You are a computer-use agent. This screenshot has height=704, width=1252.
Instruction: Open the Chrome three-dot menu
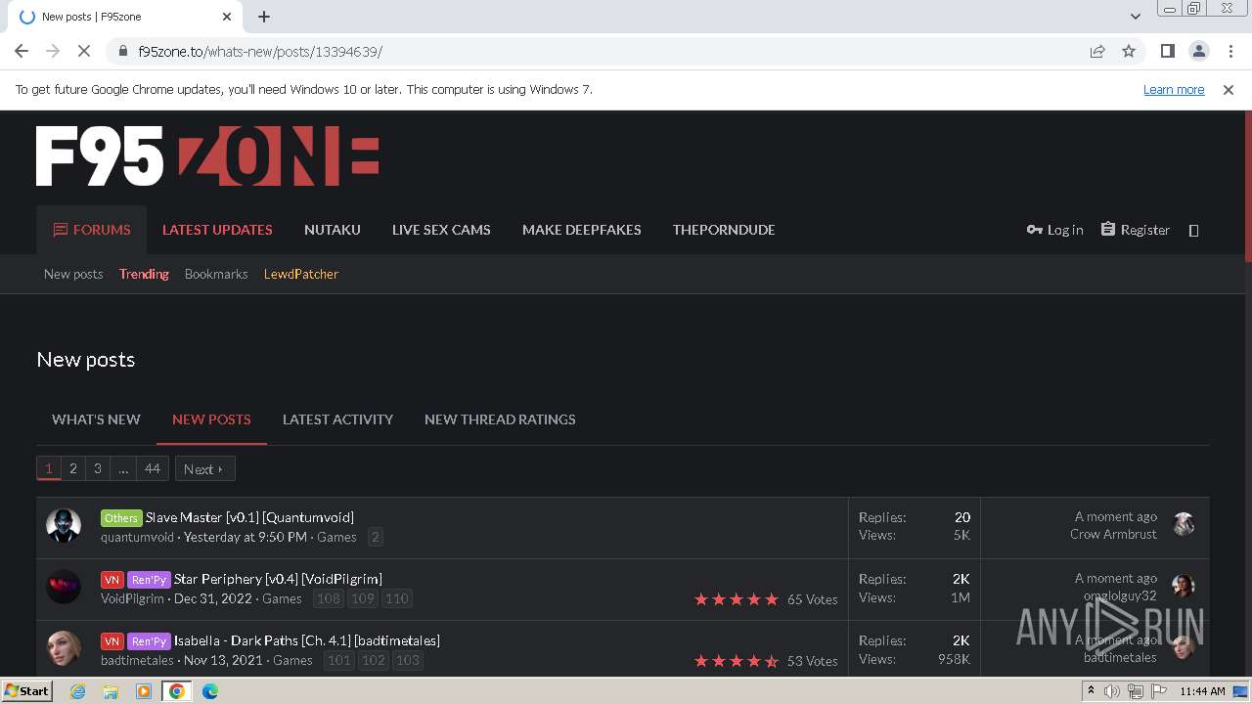tap(1230, 51)
